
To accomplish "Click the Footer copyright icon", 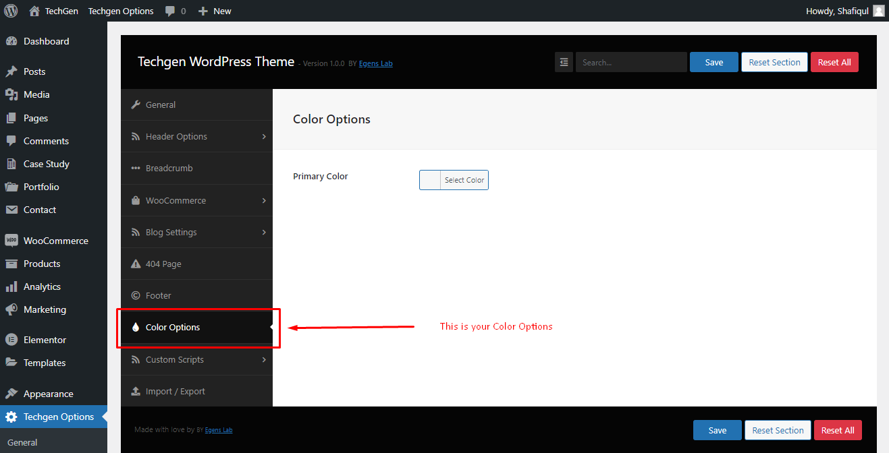I will point(136,295).
